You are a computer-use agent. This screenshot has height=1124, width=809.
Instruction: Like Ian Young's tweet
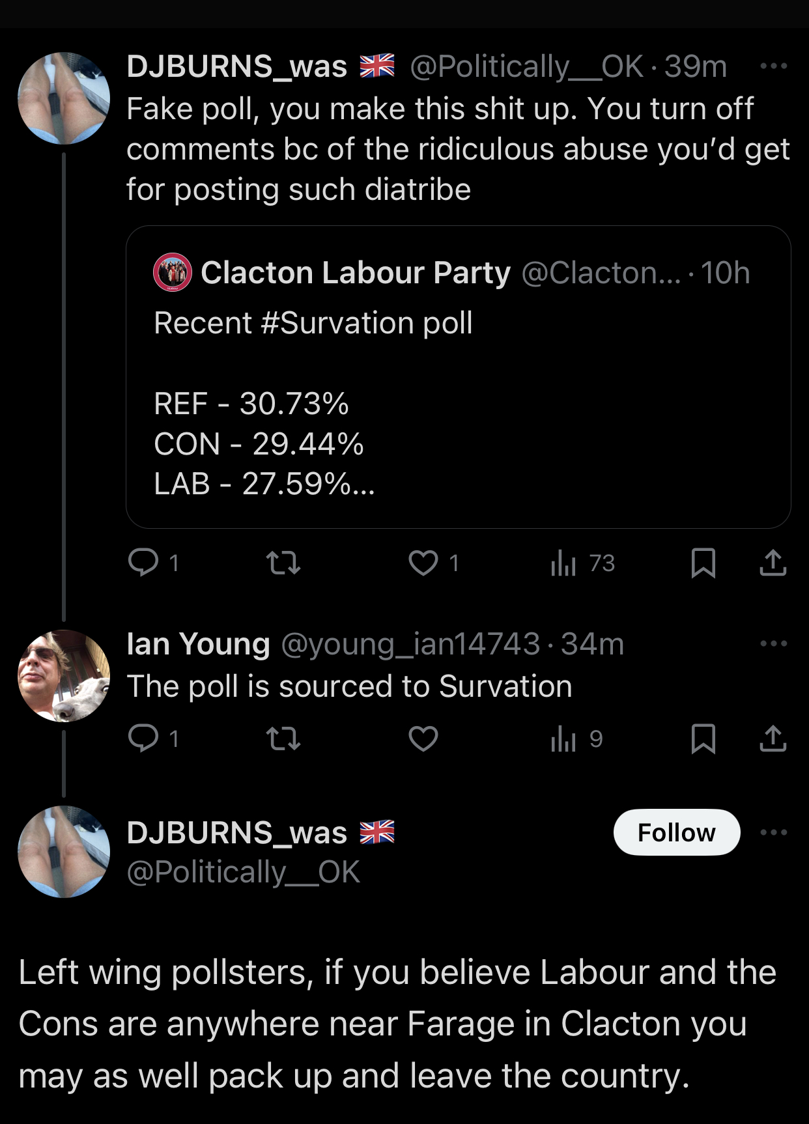(423, 738)
